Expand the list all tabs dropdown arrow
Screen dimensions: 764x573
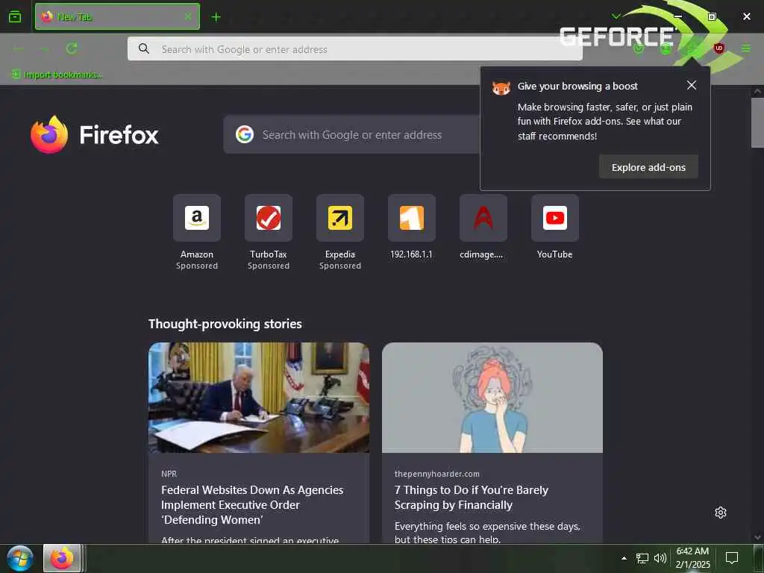pos(616,16)
